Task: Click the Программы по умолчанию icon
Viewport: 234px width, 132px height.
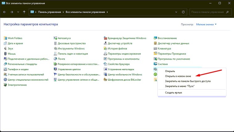Action: pos(155,59)
